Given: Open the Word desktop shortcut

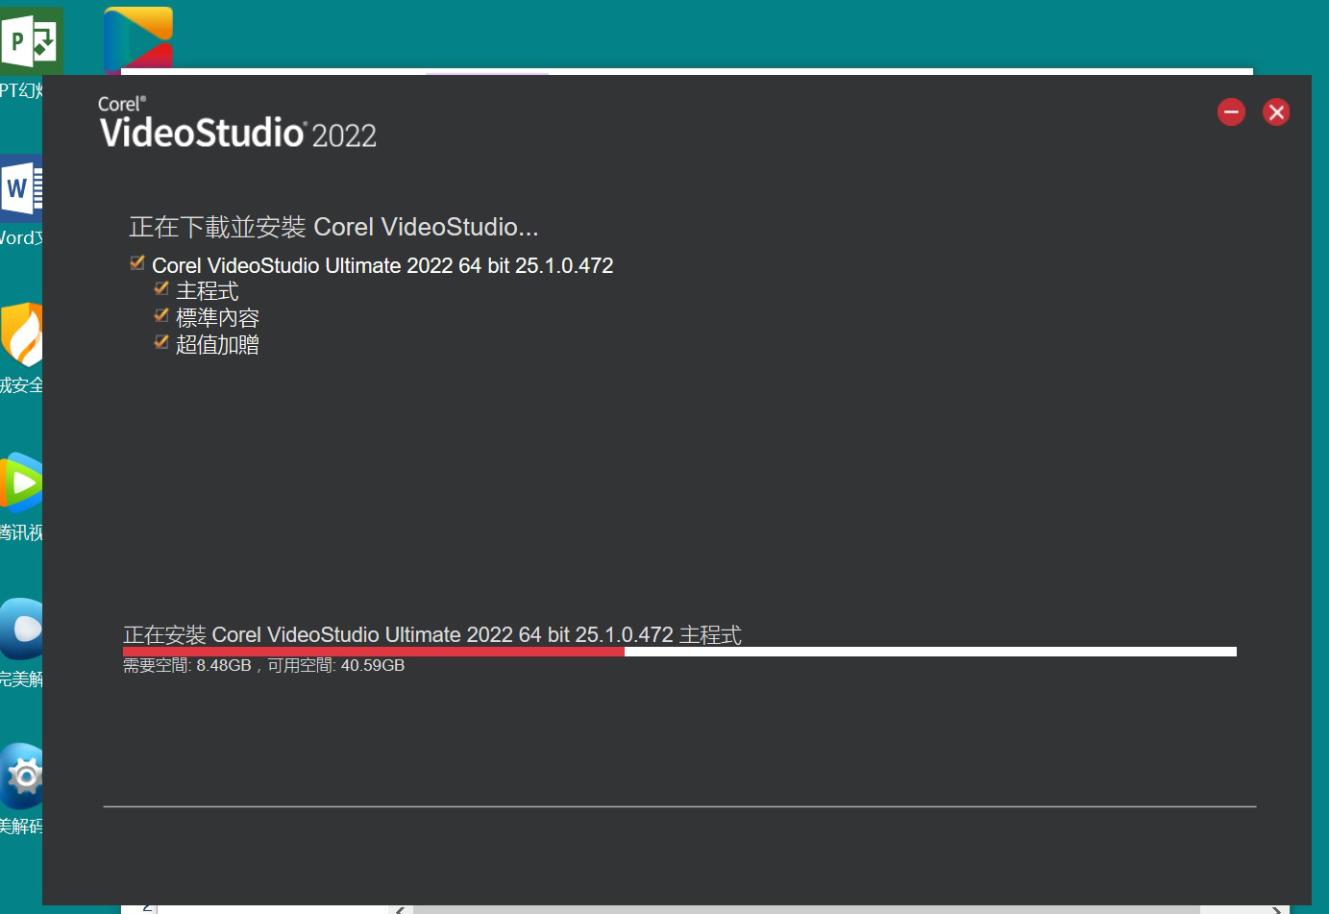Looking at the screenshot, I should coord(21,187).
